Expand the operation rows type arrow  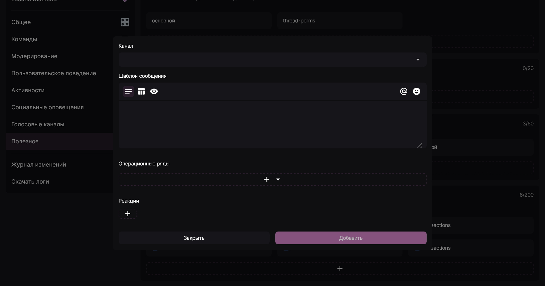278,179
